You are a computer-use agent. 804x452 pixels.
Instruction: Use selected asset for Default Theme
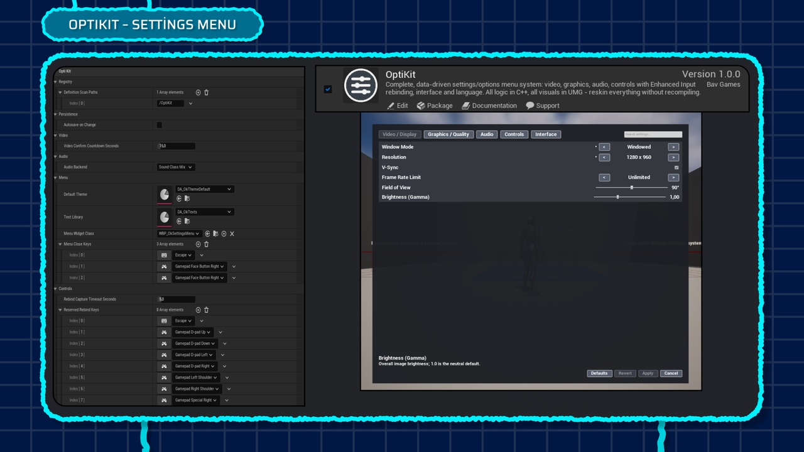[x=179, y=198]
